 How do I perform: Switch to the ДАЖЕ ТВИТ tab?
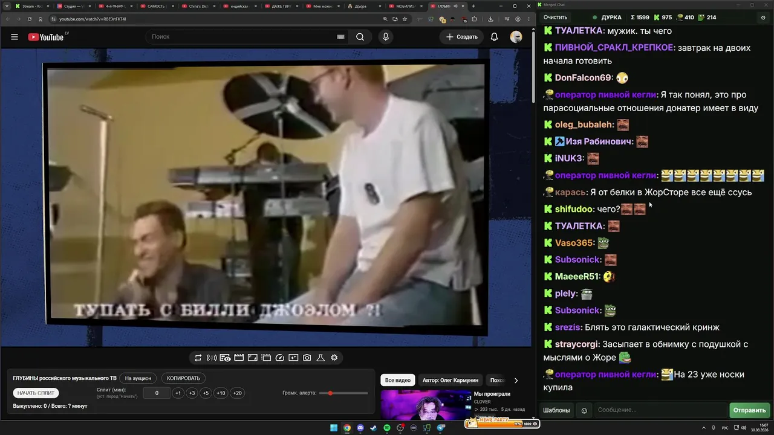[x=281, y=6]
